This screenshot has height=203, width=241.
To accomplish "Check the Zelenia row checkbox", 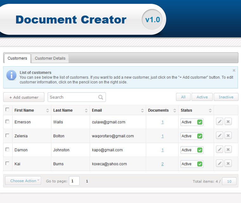I will [7, 135].
